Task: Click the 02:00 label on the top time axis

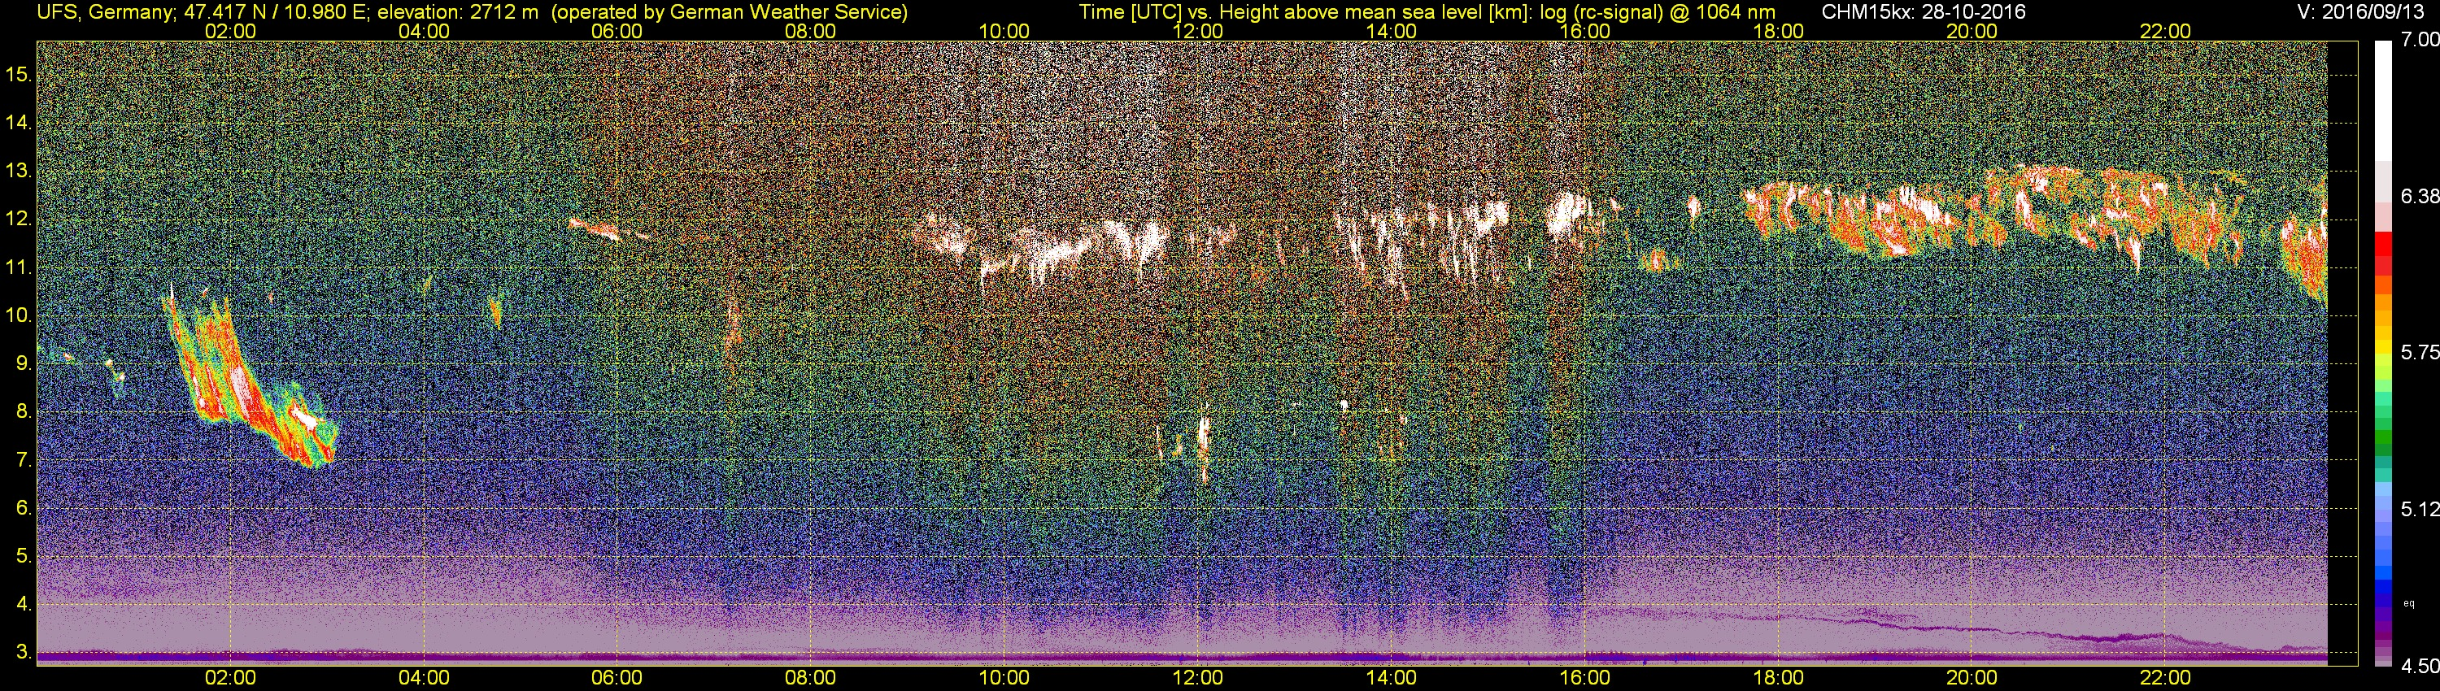Action: coord(230,31)
